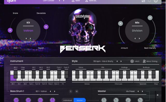Select the Tom L instrument label

(x=31, y=84)
